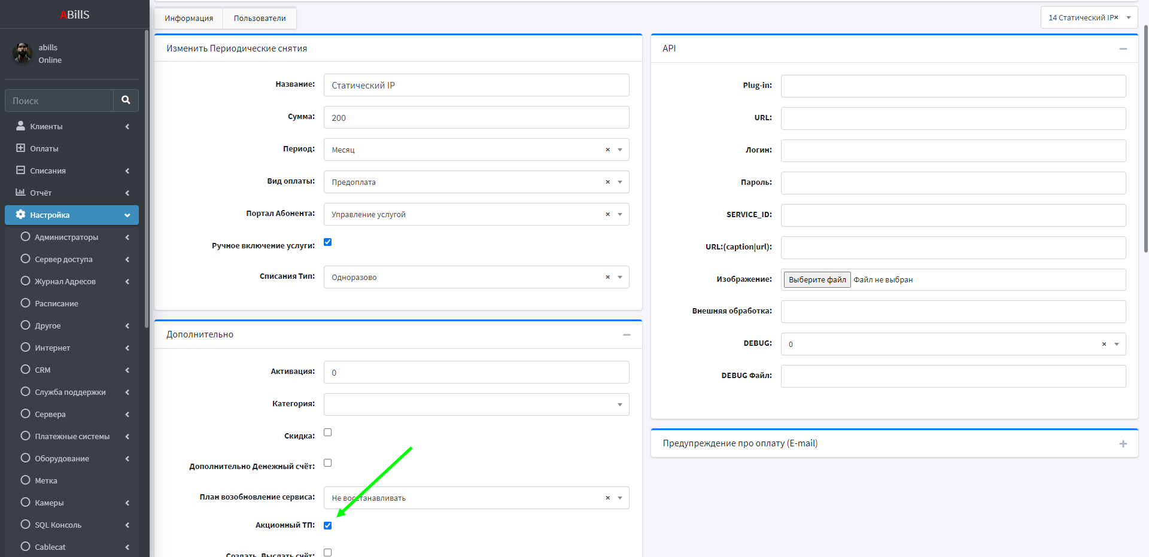The height and width of the screenshot is (557, 1149).
Task: Untick the Акционный ТП checkbox
Action: tap(327, 526)
